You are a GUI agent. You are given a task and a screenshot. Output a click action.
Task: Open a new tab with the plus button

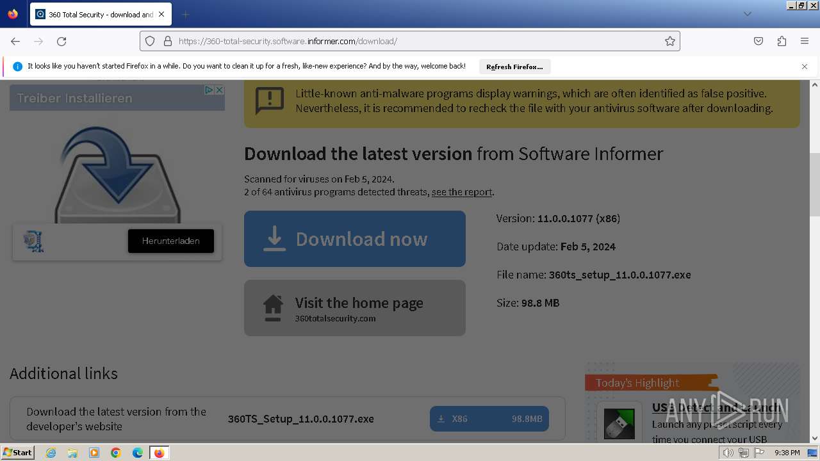coord(185,14)
